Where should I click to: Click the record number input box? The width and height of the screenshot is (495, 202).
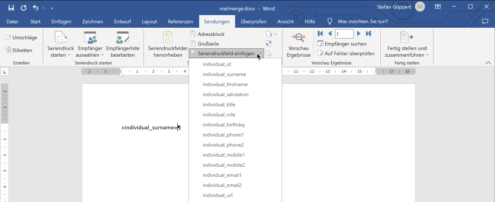(344, 34)
